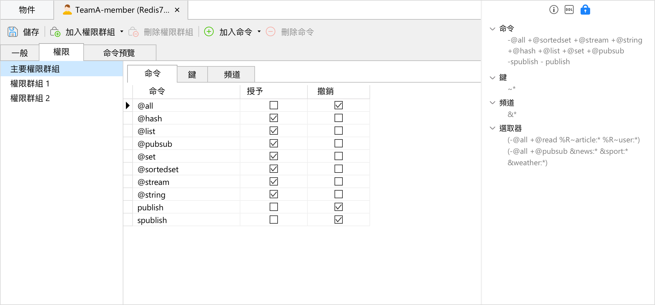Click the red 刪除命令 minus icon
Screen dimensions: 655x305
click(271, 32)
